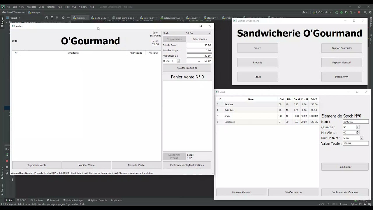Click the PyCharm Rerun icon in top toolbar
The width and height of the screenshot is (373, 210).
[x=337, y=13]
